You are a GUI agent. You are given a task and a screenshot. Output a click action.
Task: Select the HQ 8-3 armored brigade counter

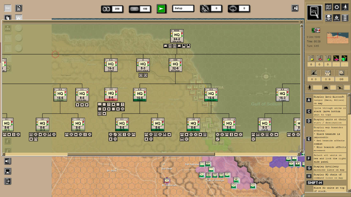(143, 65)
